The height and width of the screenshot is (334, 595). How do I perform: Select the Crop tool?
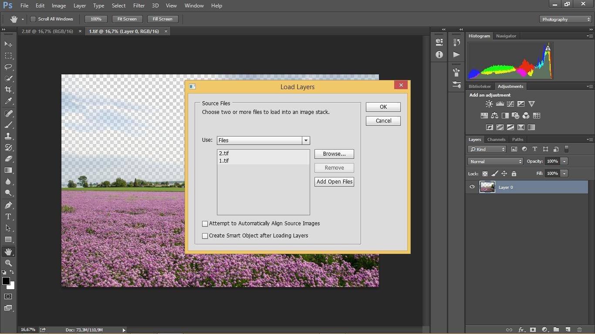click(x=8, y=90)
